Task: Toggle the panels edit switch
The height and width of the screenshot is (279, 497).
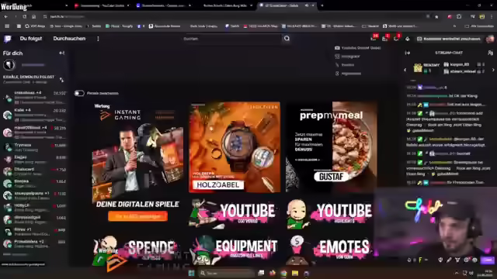Action: pos(79,93)
